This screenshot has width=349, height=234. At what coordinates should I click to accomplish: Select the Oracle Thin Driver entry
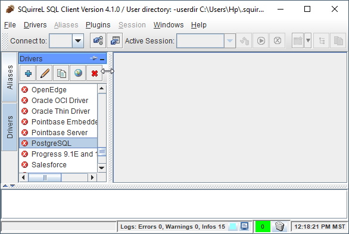[x=58, y=111]
